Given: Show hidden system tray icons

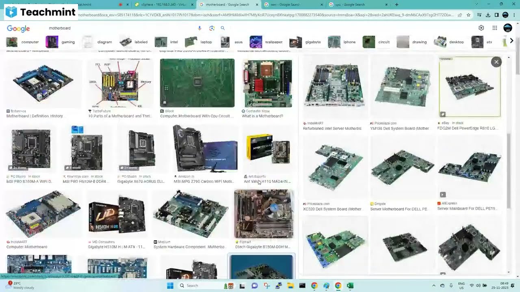Looking at the screenshot, I should pyautogui.click(x=433, y=286).
